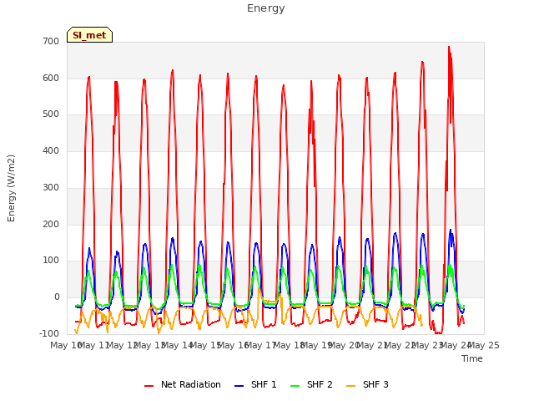Image resolution: width=534 pixels, height=401 pixels.
Task: Click the 100 y-axis tick label
Action: [x=51, y=261]
